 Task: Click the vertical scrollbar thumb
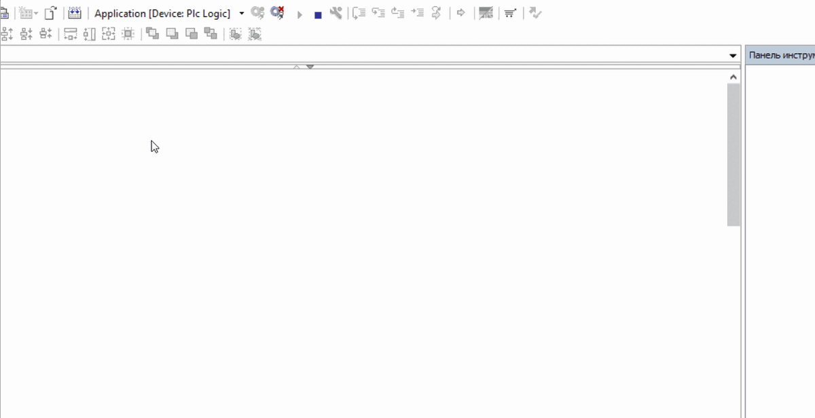[x=733, y=155]
